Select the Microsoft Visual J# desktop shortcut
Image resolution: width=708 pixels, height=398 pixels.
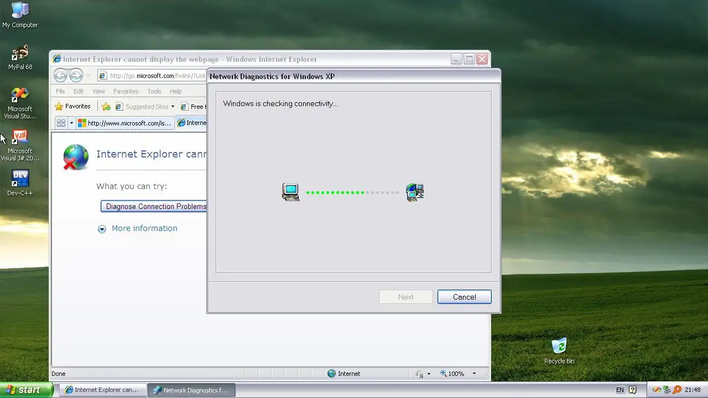tap(20, 145)
